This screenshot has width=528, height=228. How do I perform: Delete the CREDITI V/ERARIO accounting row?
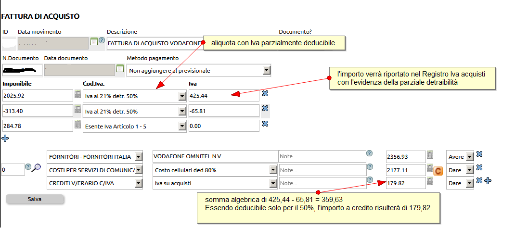point(479,180)
